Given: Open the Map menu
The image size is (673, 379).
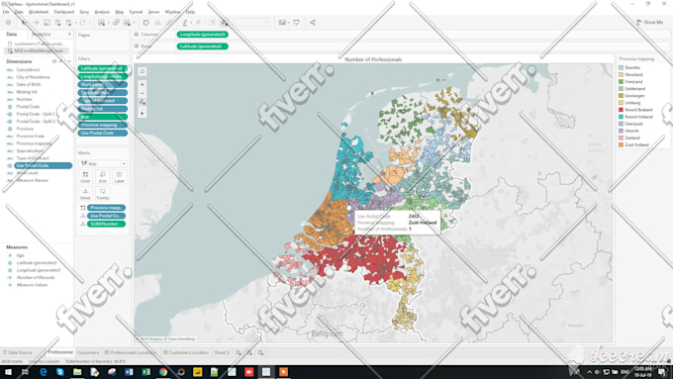Looking at the screenshot, I should point(120,12).
